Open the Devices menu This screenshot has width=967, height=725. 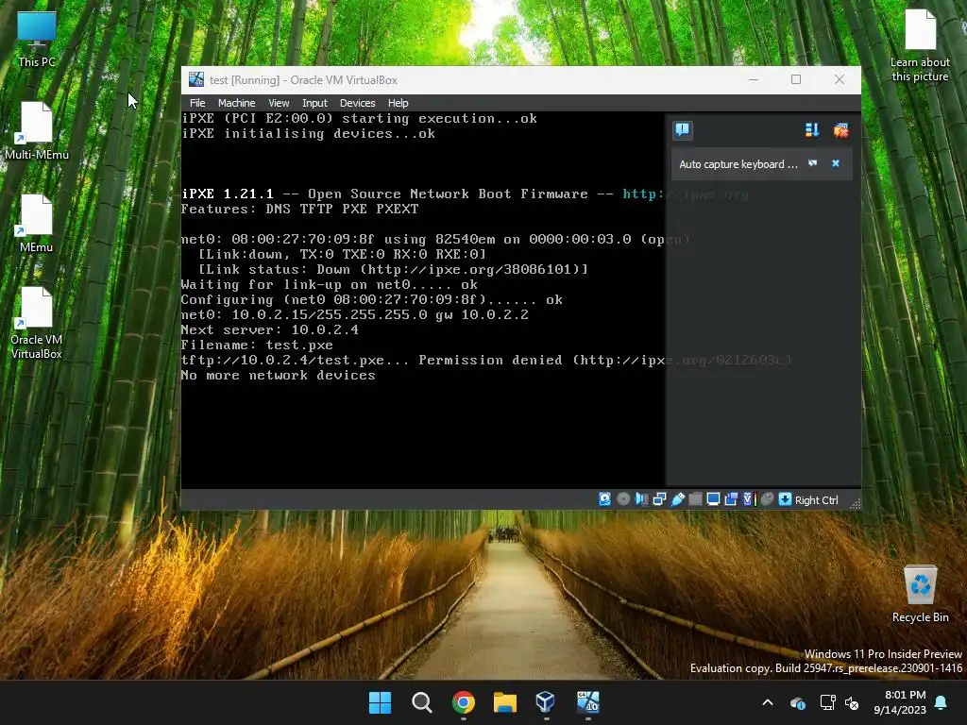[x=357, y=103]
